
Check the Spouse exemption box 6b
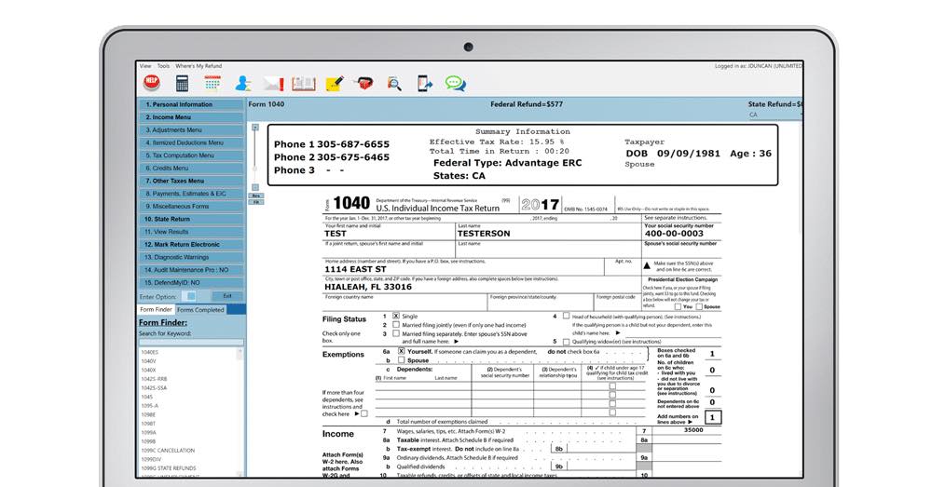click(402, 360)
